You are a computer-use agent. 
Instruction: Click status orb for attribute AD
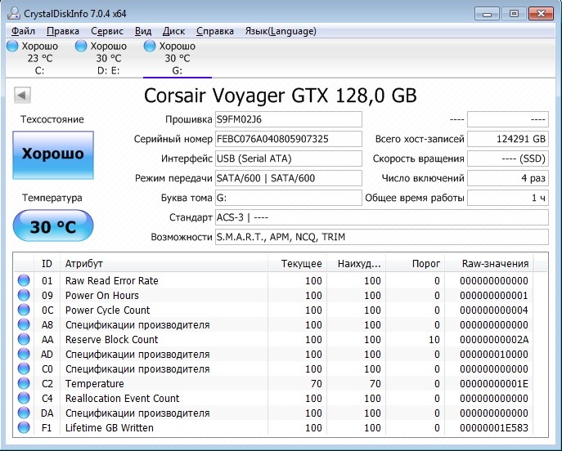(24, 354)
